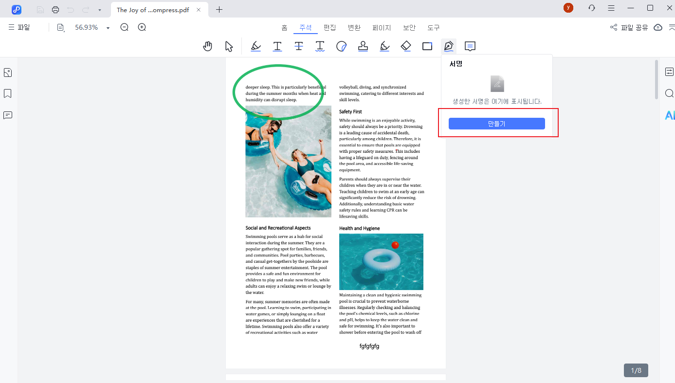This screenshot has width=675, height=383.
Task: Select the Highlight annotation tool
Action: (256, 46)
